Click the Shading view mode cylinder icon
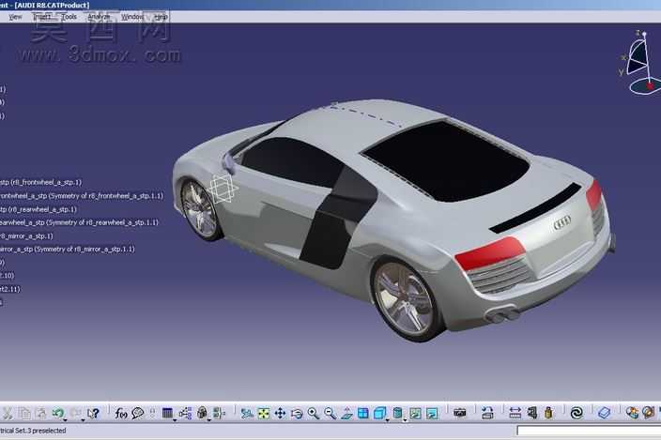Screen dimensions: 661x440 coord(397,413)
